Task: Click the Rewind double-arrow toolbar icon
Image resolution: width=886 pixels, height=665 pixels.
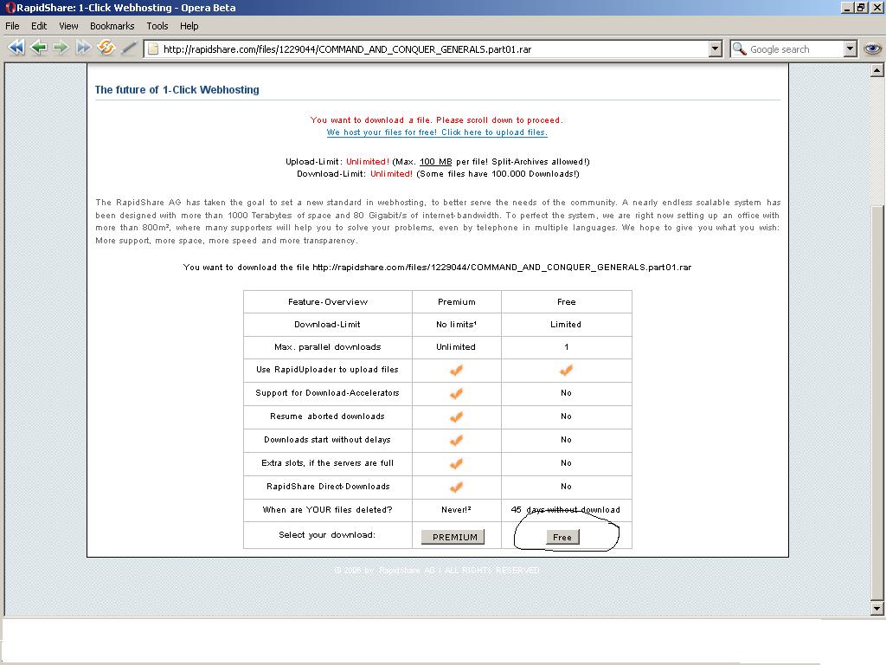Action: point(16,48)
